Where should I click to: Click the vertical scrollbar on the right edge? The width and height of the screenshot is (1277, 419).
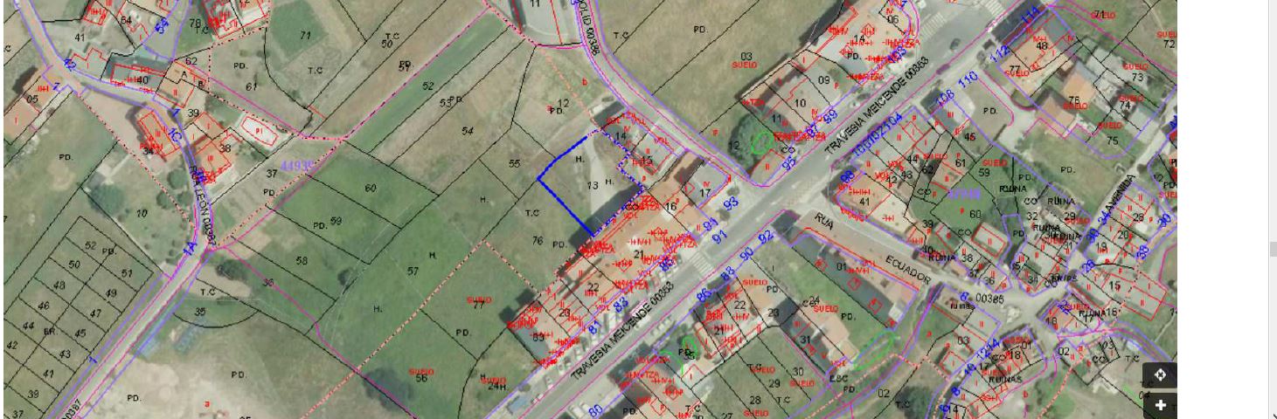1272,248
